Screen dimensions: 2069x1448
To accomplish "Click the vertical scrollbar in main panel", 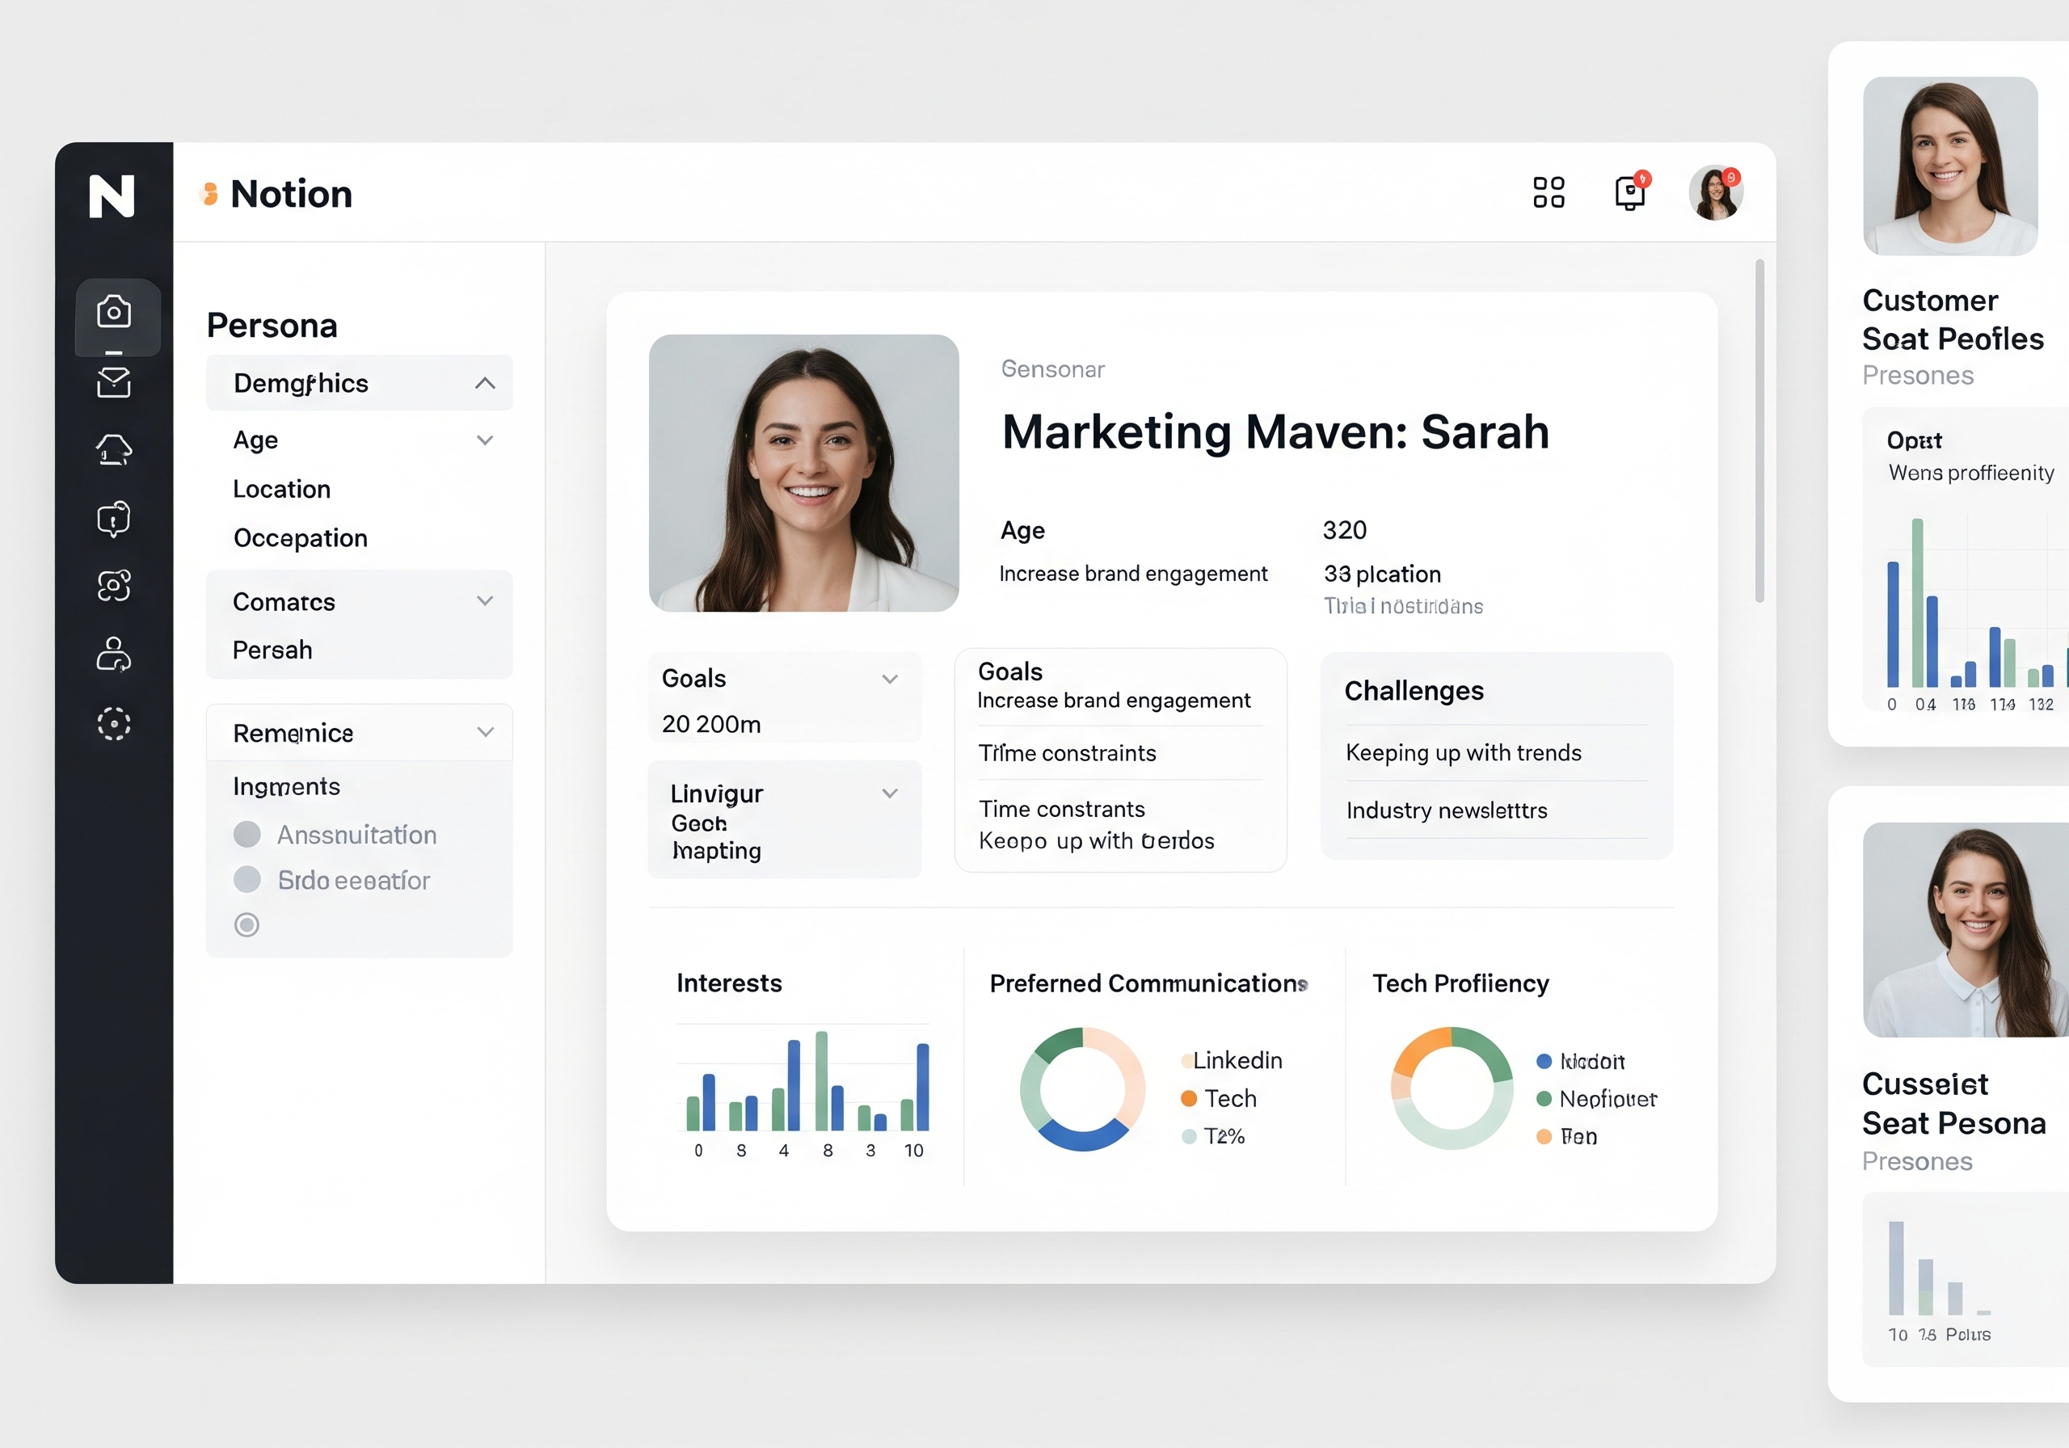I will (x=1759, y=431).
